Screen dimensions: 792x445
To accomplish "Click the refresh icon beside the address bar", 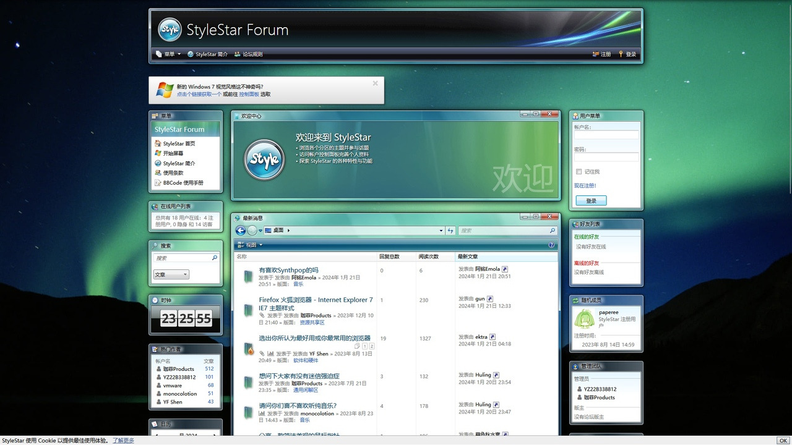I will pyautogui.click(x=450, y=231).
